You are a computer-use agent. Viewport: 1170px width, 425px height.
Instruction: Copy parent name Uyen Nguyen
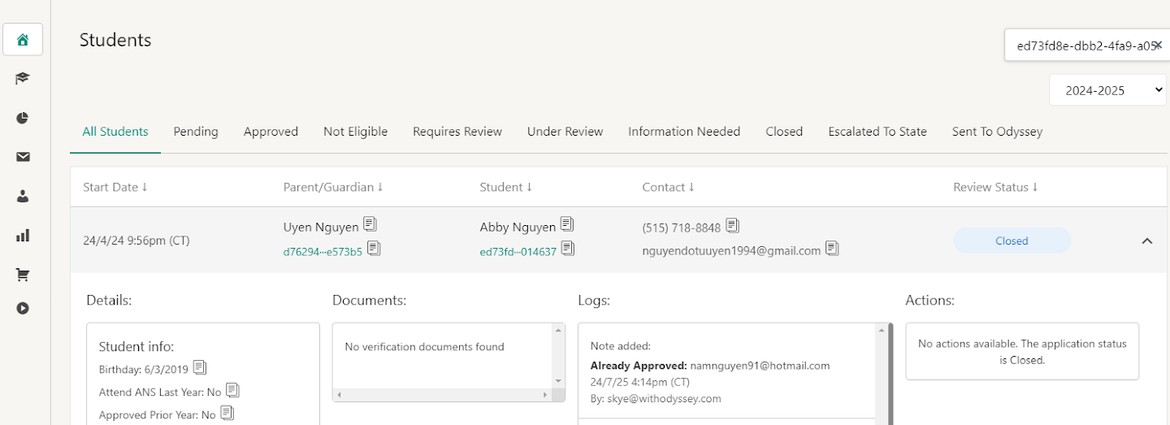pos(370,223)
